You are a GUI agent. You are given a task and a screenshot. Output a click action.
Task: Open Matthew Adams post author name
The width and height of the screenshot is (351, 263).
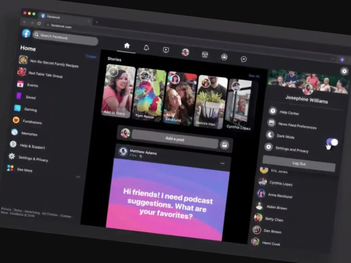(143, 152)
